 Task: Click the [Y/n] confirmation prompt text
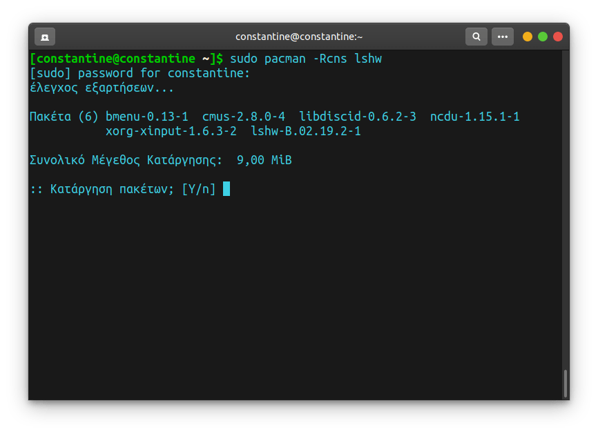(198, 189)
